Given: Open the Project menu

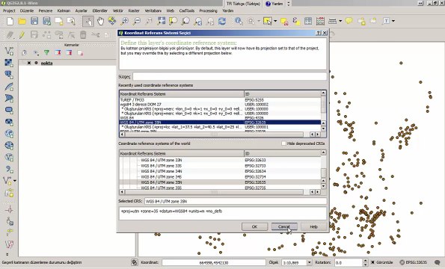Looking at the screenshot, I should (9, 10).
